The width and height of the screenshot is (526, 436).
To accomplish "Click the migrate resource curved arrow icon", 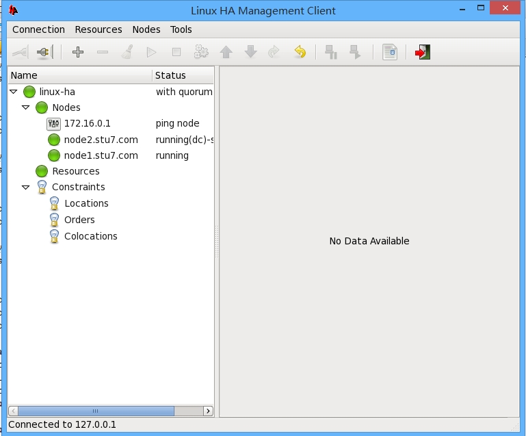I will click(x=274, y=52).
